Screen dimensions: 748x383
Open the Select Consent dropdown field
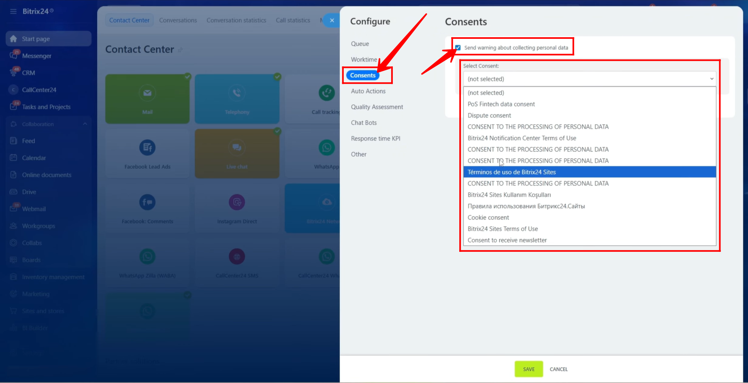click(x=589, y=79)
